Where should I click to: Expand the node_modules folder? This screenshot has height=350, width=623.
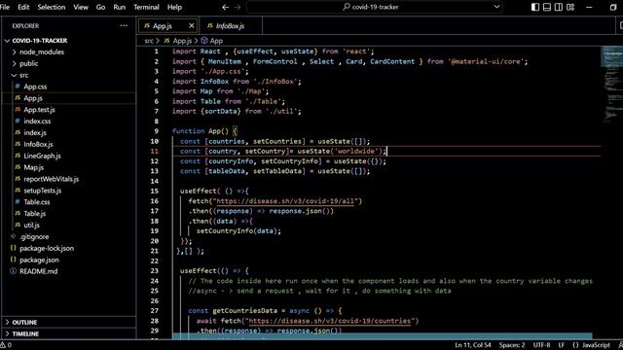pyautogui.click(x=41, y=52)
